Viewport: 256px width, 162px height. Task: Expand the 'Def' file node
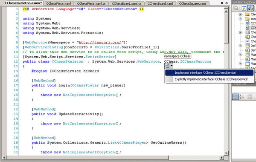pos(240,46)
